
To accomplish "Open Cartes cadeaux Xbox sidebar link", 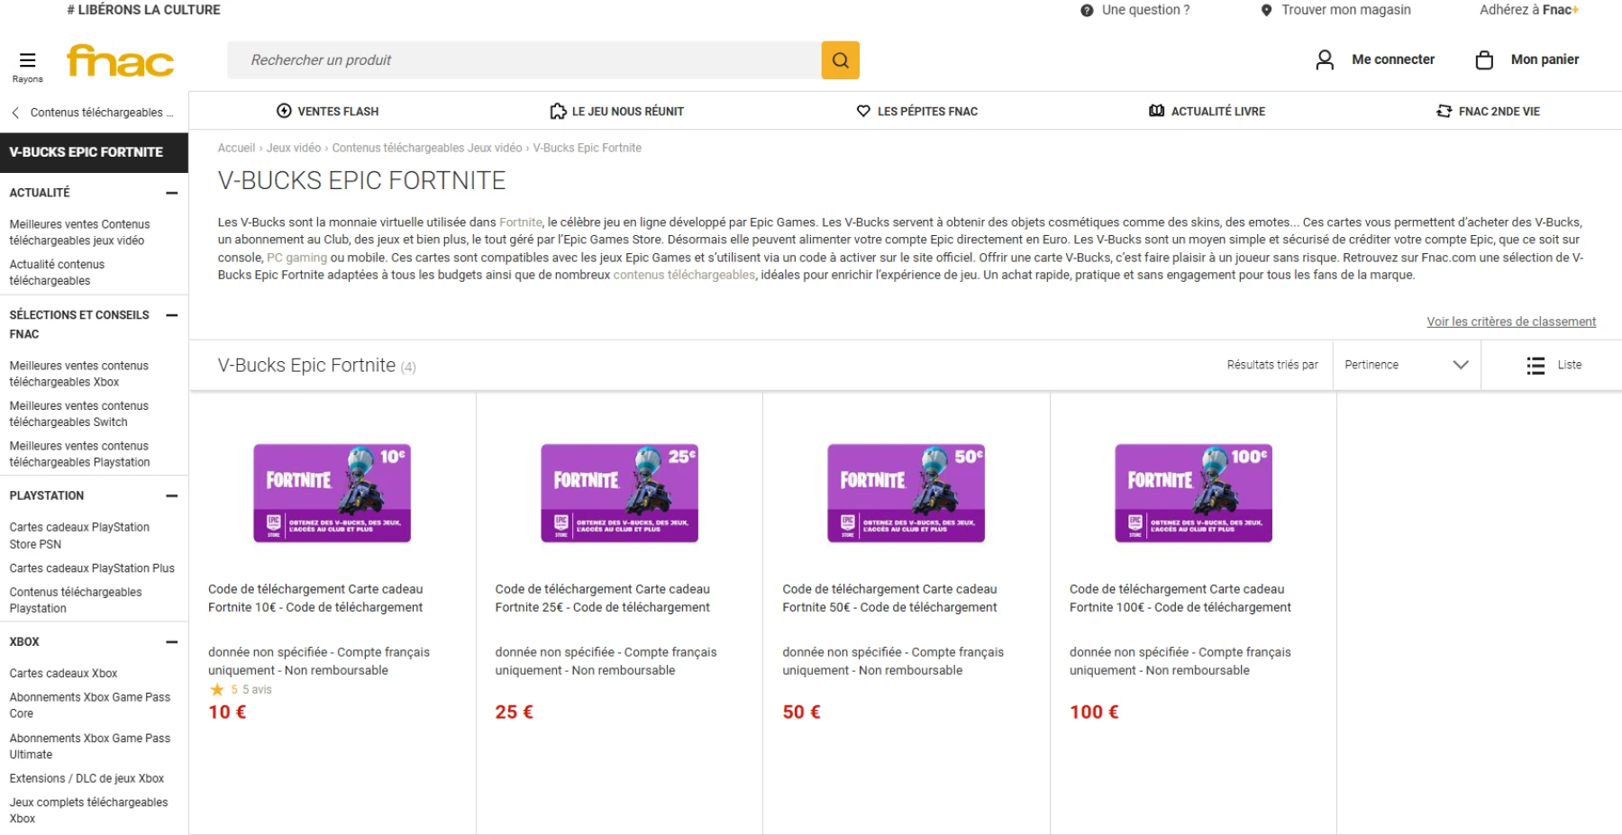I will click(x=63, y=673).
